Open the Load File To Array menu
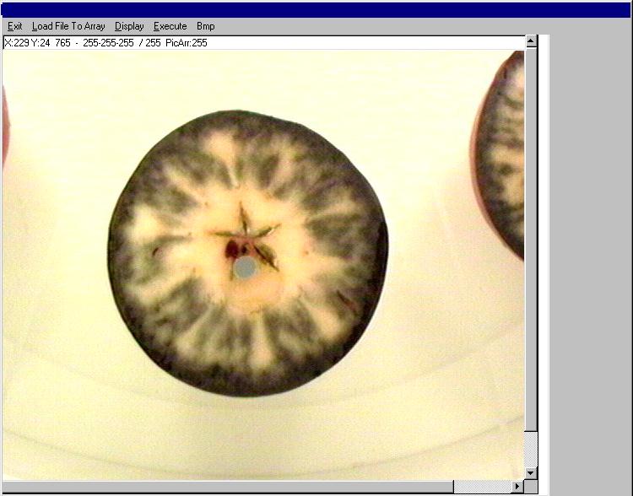Viewport: 633px width, 496px height. (68, 26)
